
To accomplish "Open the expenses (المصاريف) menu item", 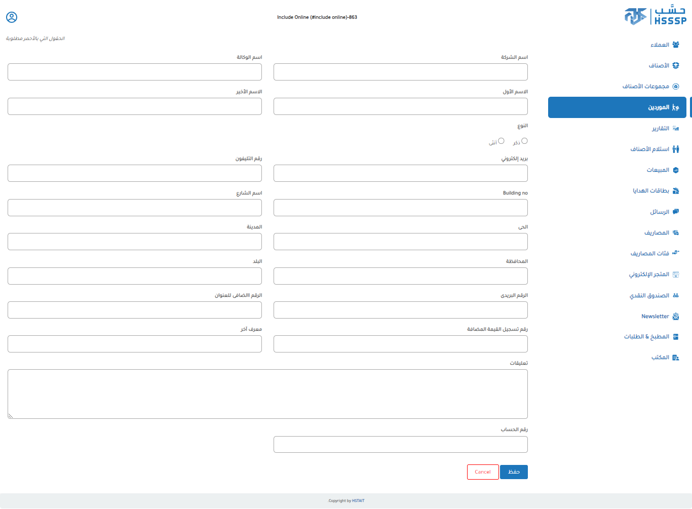I will click(x=657, y=233).
